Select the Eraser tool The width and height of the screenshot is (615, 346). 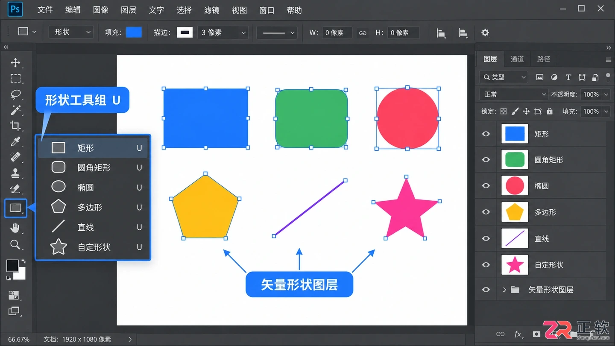15,189
